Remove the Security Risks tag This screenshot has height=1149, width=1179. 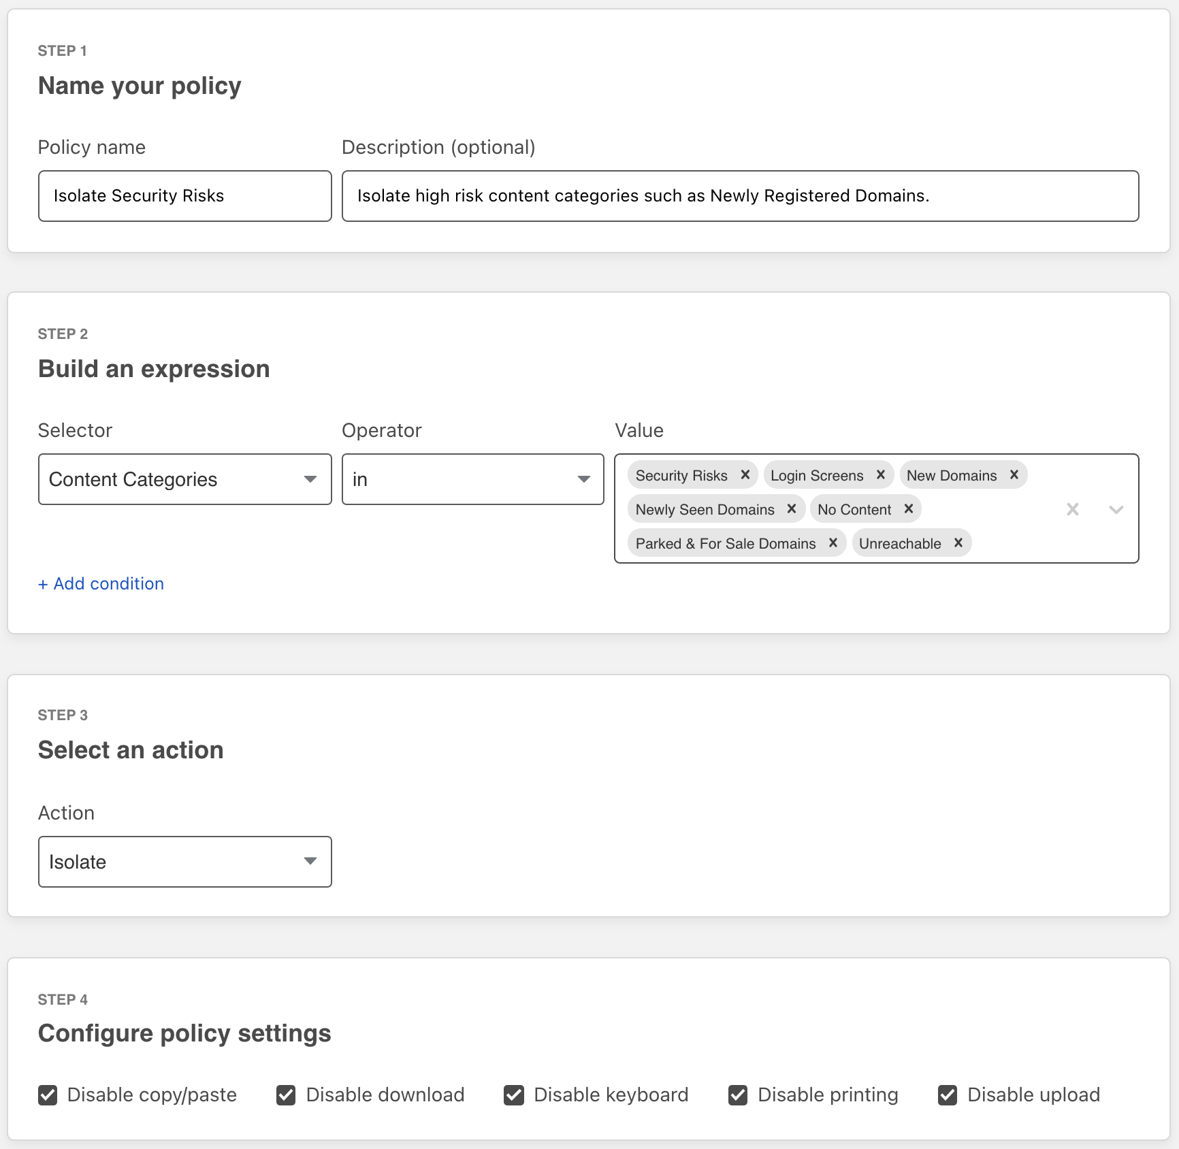(x=745, y=475)
